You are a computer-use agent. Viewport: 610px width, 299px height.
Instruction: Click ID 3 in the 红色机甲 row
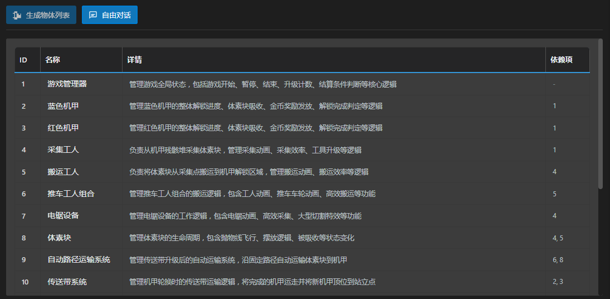point(23,128)
